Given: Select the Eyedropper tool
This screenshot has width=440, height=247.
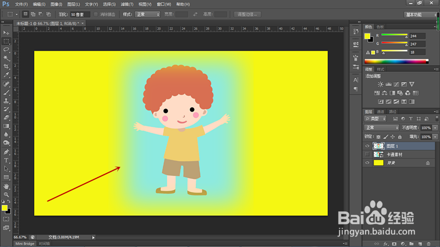Looking at the screenshot, I should click(x=6, y=75).
